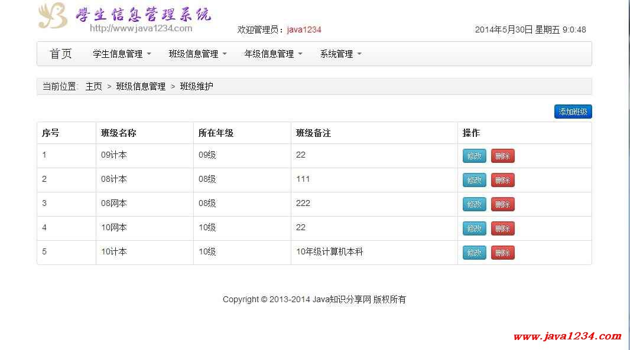Click 修改 for class 09计本
The image size is (630, 350).
(x=474, y=156)
